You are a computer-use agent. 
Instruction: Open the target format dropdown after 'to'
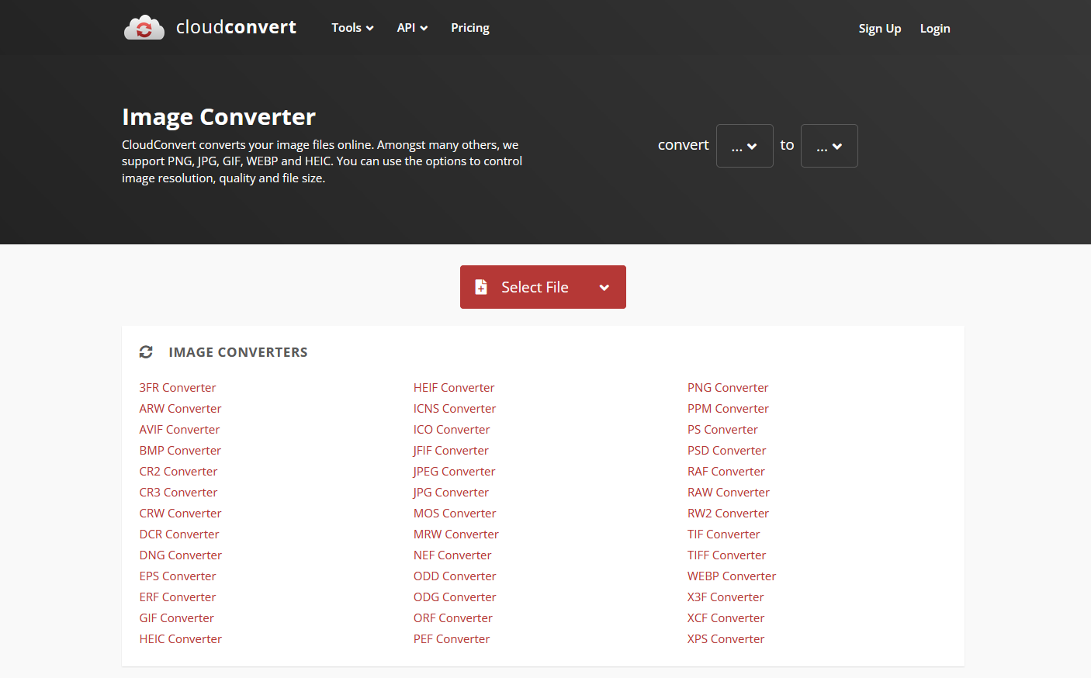[829, 146]
